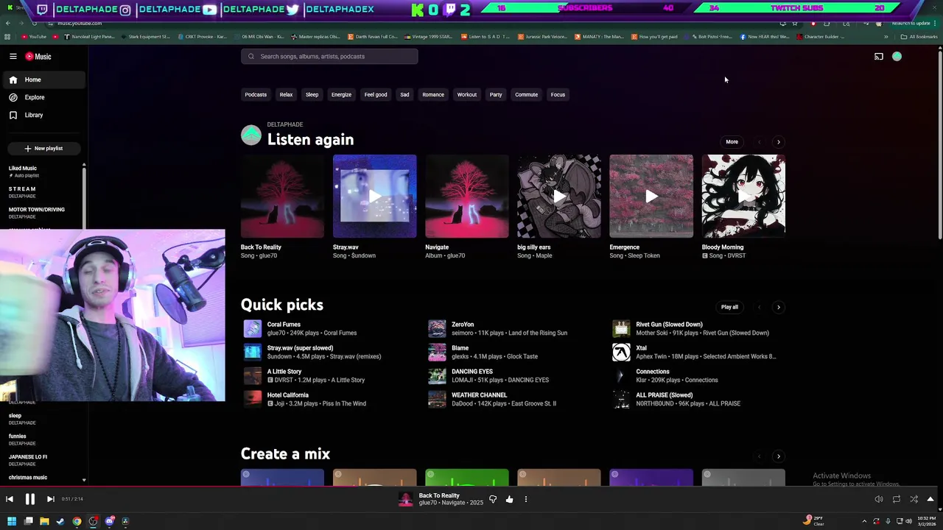Toggle repeat mode
Screen dimensions: 943x530
point(896,500)
